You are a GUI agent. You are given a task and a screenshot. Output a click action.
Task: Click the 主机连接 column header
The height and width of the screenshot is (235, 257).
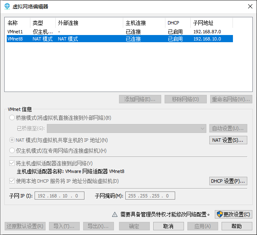pyautogui.click(x=144, y=23)
